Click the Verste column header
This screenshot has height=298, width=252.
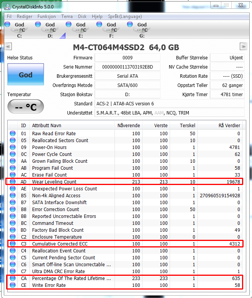coord(156,125)
